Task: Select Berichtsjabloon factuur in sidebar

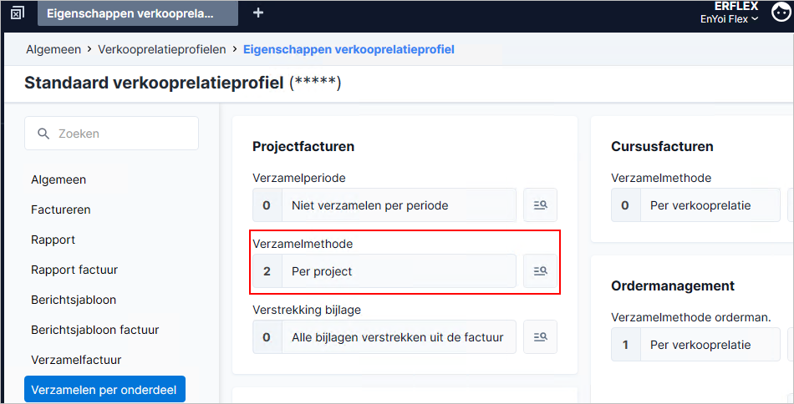Action: (95, 330)
